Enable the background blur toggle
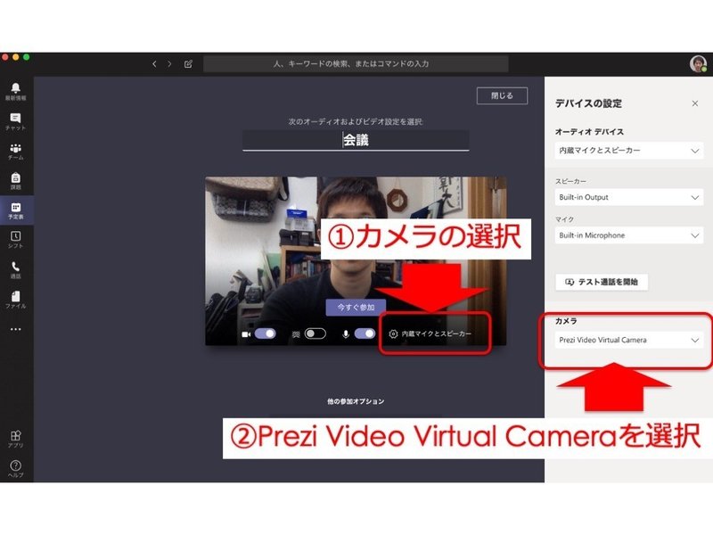This screenshot has width=713, height=535. coord(316,333)
